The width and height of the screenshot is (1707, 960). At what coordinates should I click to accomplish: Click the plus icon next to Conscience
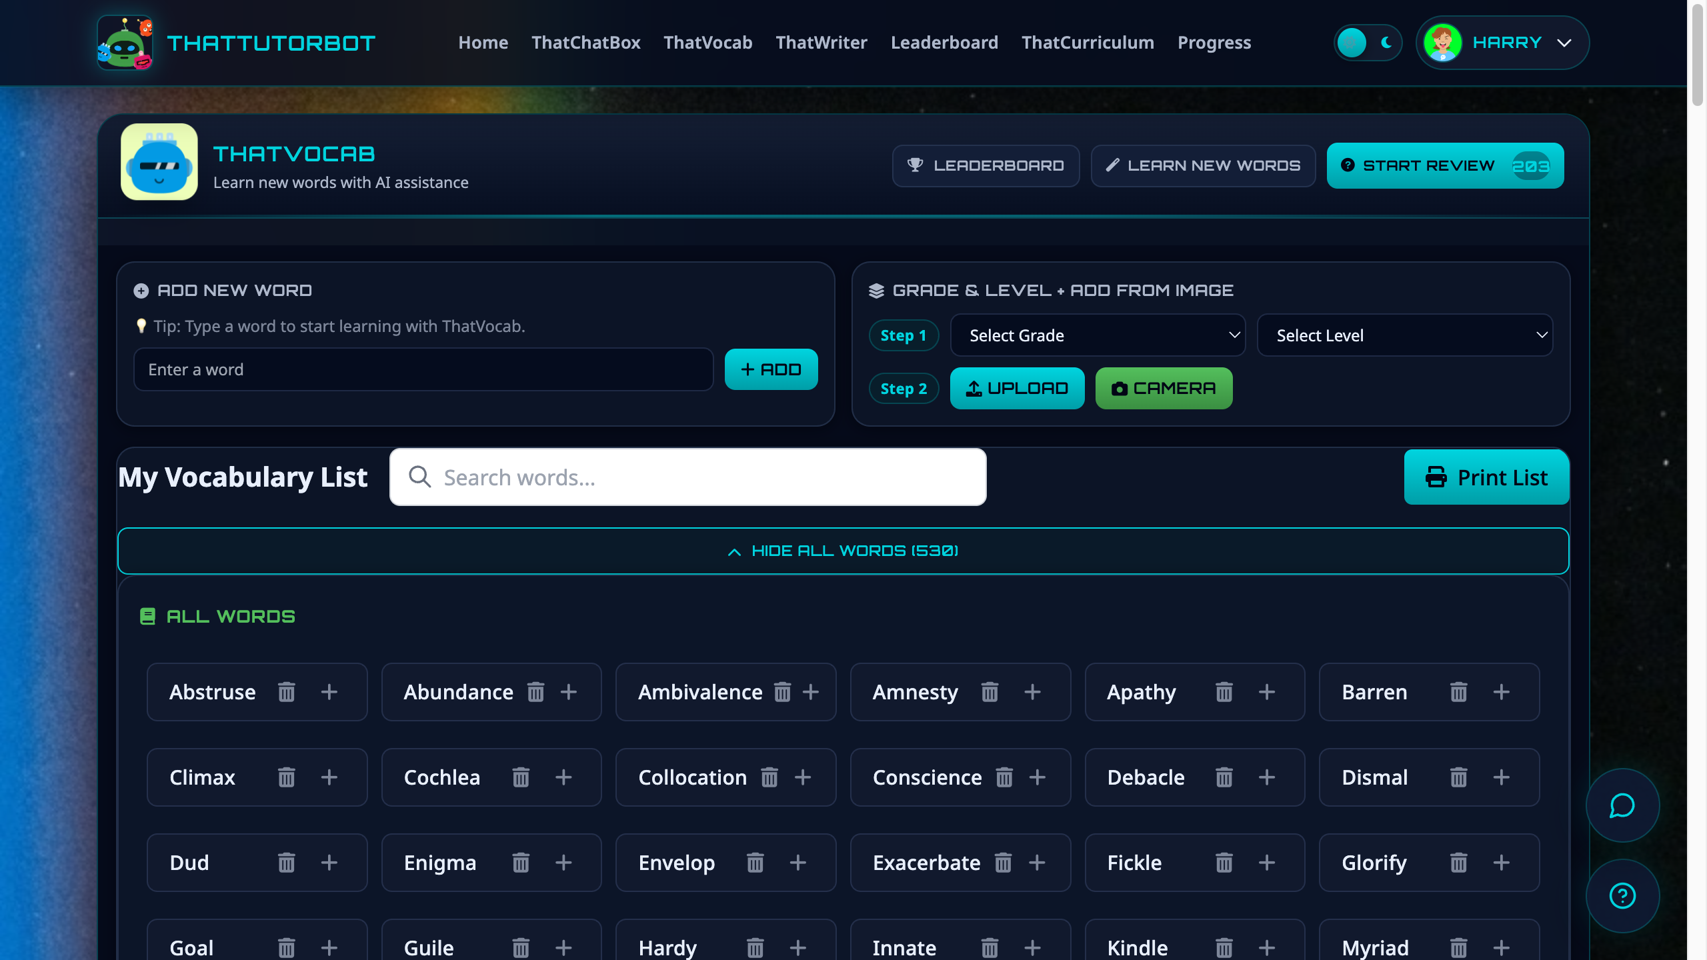[1038, 777]
